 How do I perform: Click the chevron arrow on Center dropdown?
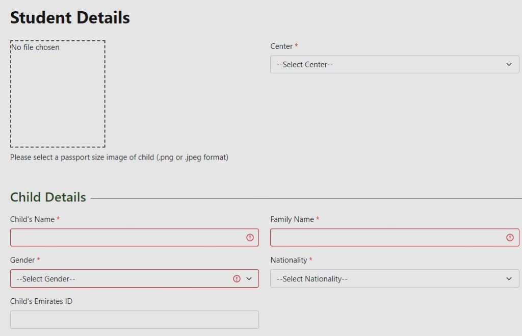[509, 65]
